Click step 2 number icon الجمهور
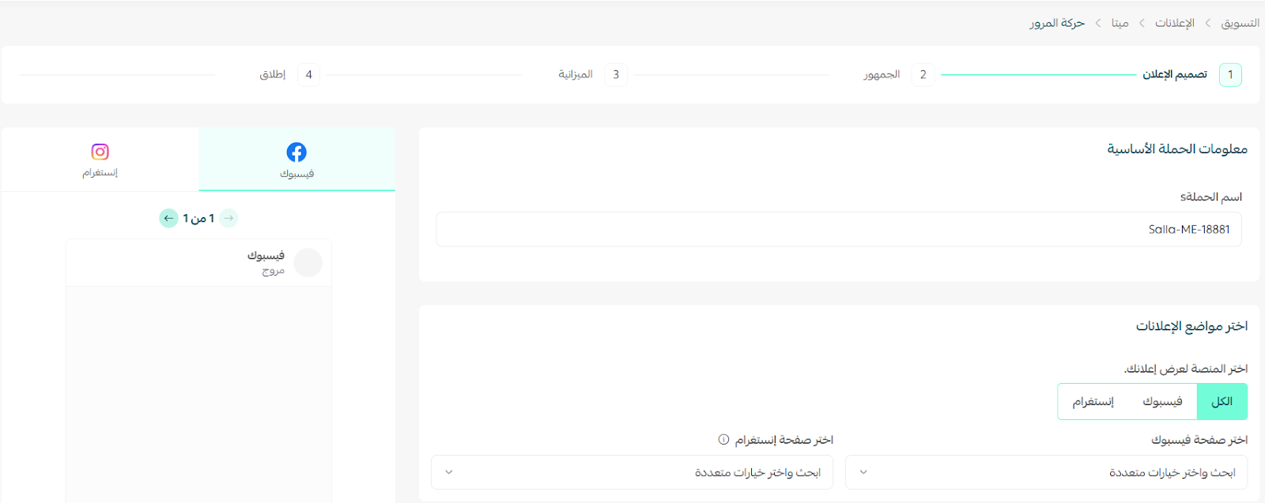The image size is (1265, 503). pyautogui.click(x=923, y=75)
